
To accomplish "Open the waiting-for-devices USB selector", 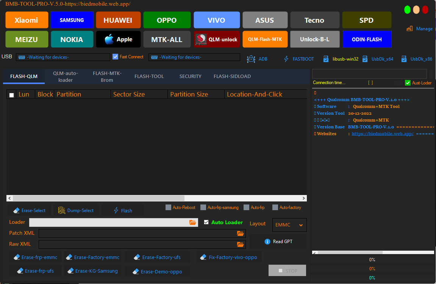I will (x=63, y=57).
